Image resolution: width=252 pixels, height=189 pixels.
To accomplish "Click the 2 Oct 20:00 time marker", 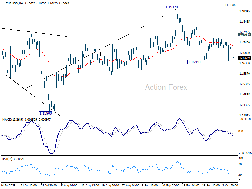I will click(x=230, y=185).
